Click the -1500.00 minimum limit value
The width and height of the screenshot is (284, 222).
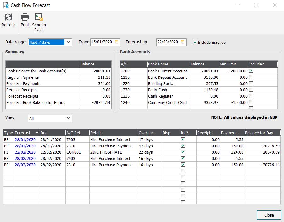(239, 102)
